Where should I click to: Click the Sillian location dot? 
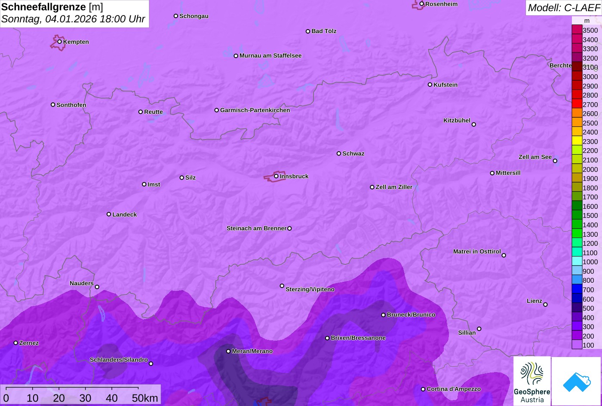[x=479, y=329]
